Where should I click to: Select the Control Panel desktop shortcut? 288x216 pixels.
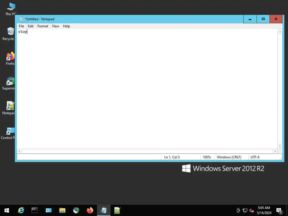tap(8, 133)
